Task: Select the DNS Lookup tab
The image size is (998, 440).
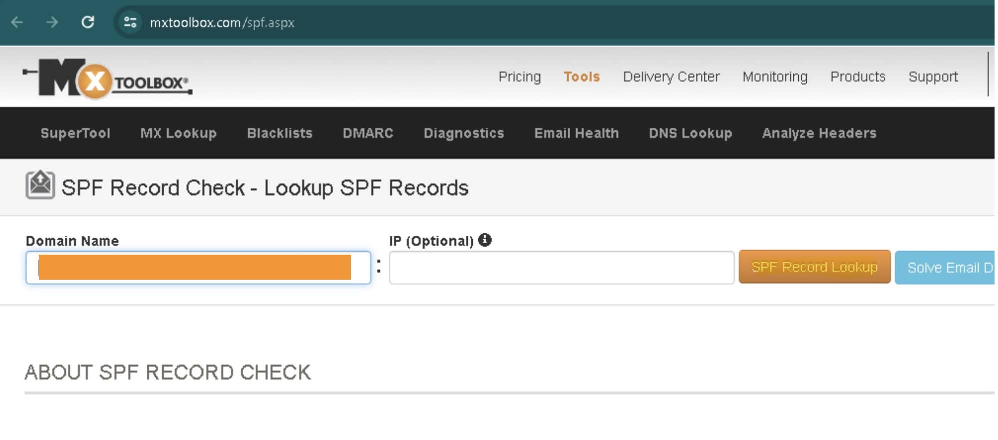Action: [690, 133]
